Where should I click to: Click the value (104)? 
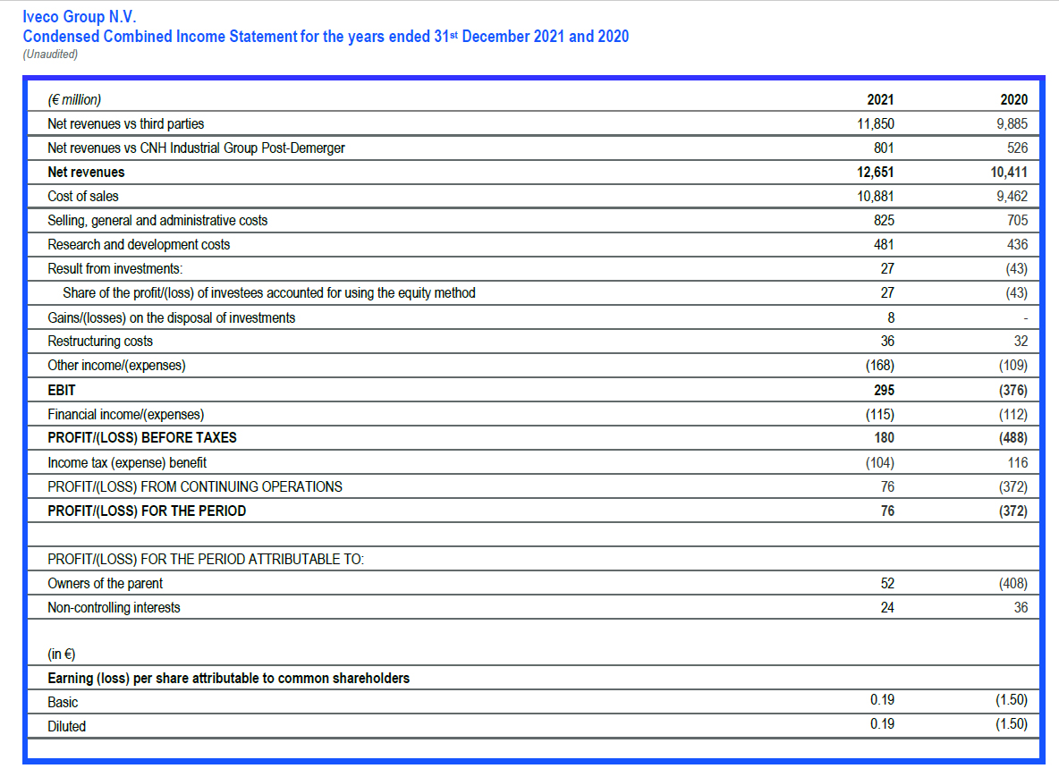coord(880,463)
